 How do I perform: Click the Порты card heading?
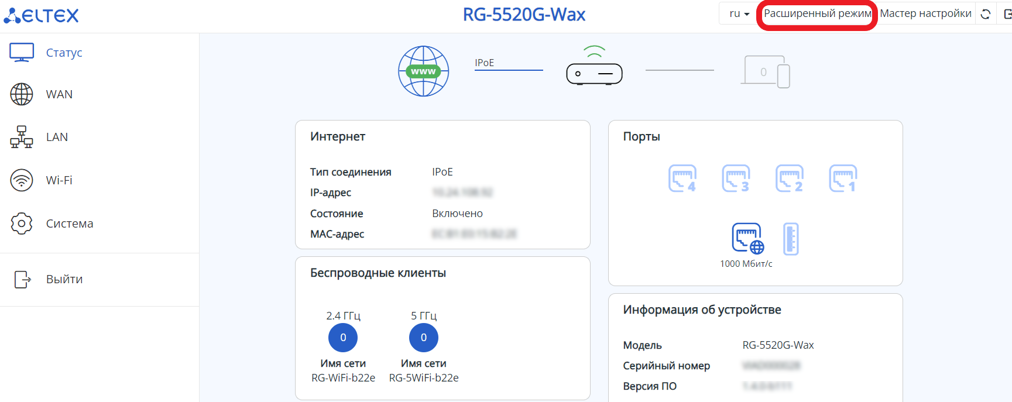point(641,136)
